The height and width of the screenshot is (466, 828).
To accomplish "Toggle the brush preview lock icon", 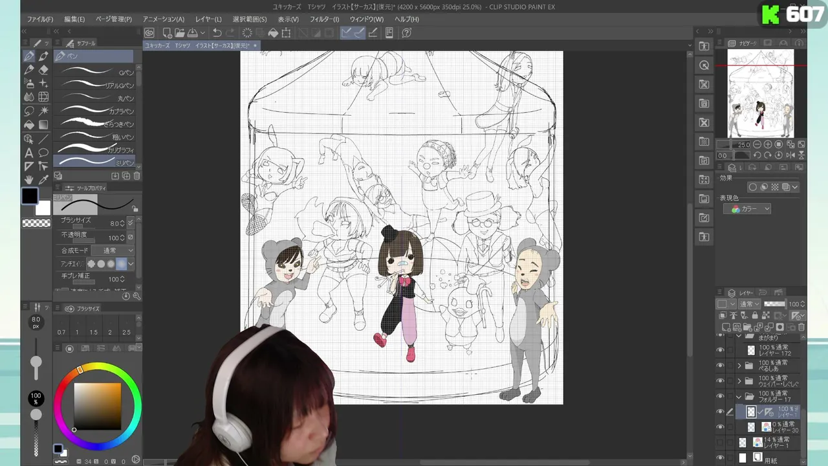I will 135,208.
